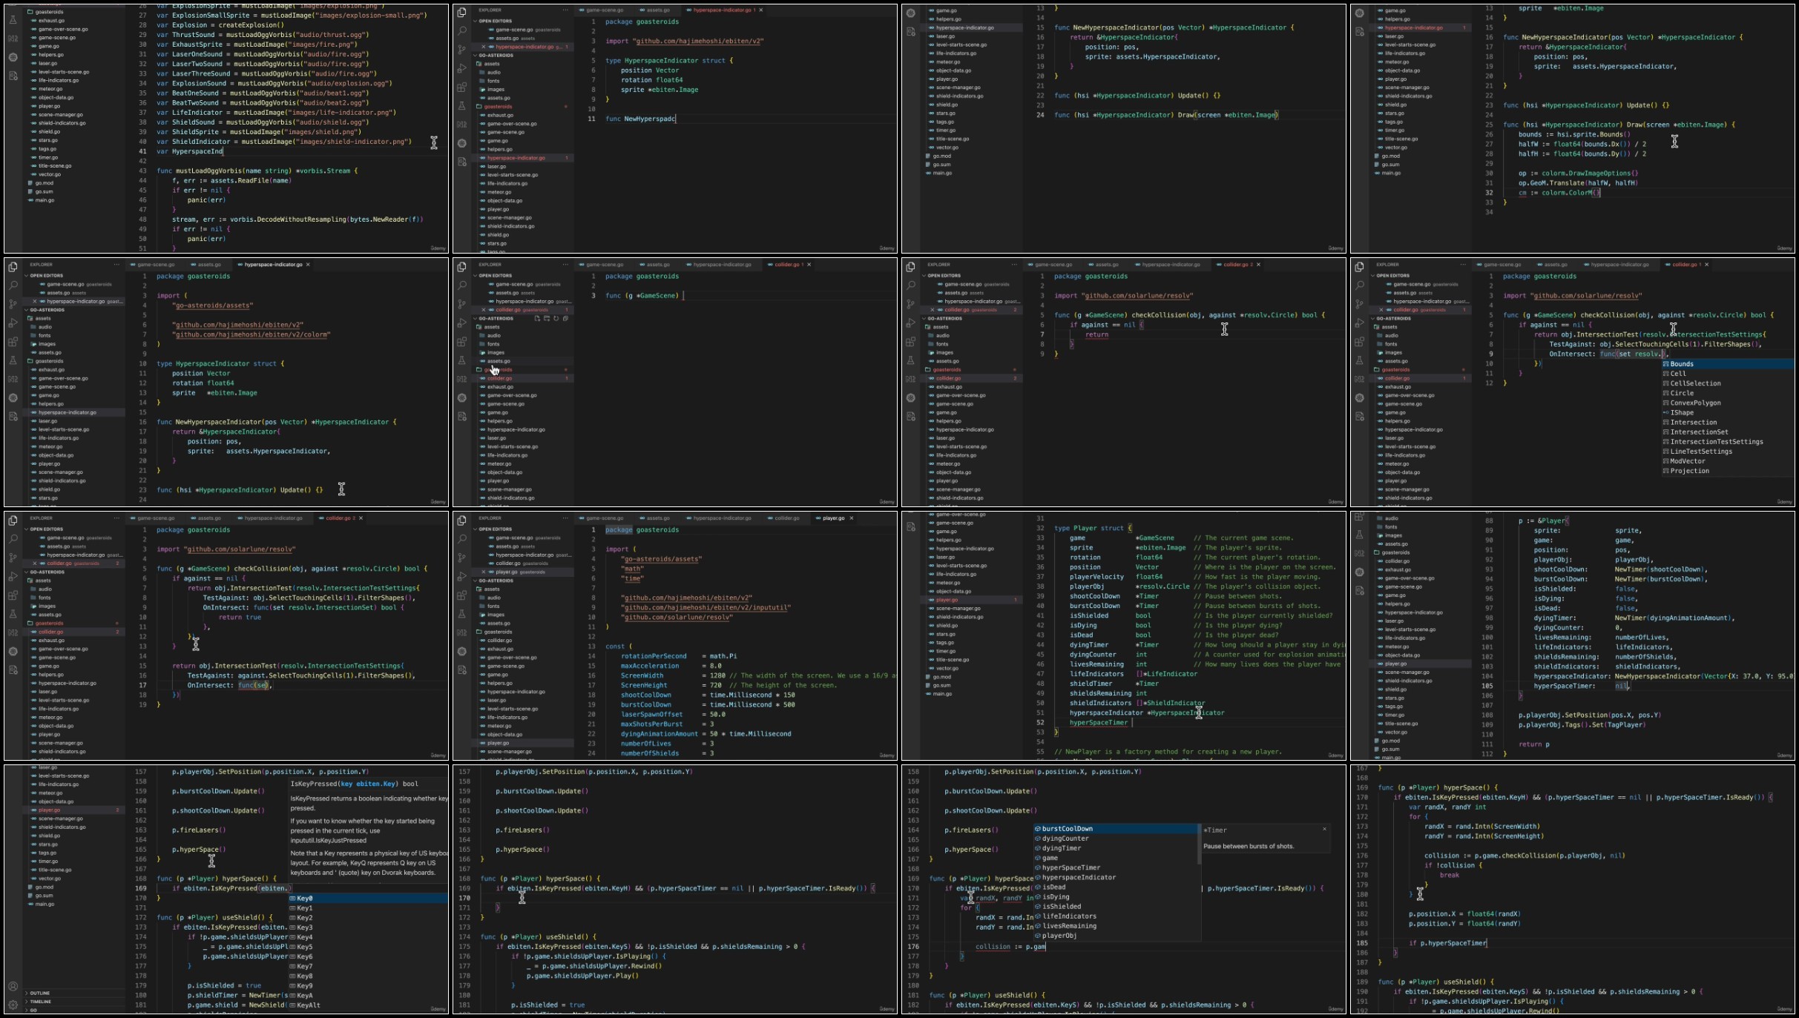The height and width of the screenshot is (1018, 1799).
Task: Follow 'github.com/solarlune/resolv' import link, resolv autocomplete frame
Action: pyautogui.click(x=1586, y=296)
